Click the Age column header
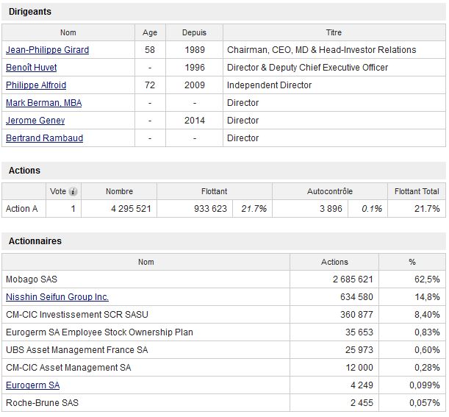Image resolution: width=449 pixels, height=417 pixels. point(150,32)
